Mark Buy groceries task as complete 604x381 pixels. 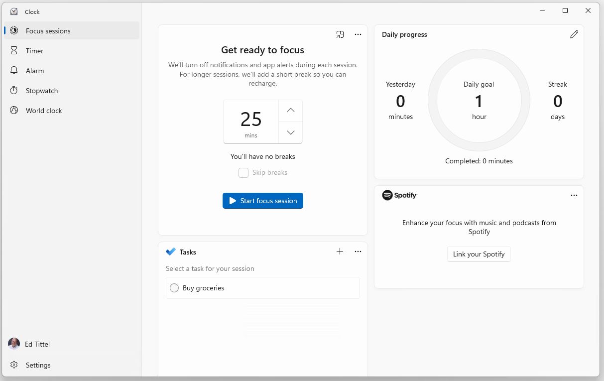pyautogui.click(x=174, y=288)
